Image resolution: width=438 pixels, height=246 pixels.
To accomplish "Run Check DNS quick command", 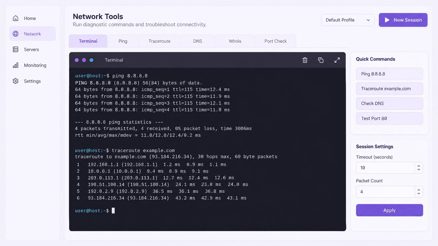I will (389, 103).
